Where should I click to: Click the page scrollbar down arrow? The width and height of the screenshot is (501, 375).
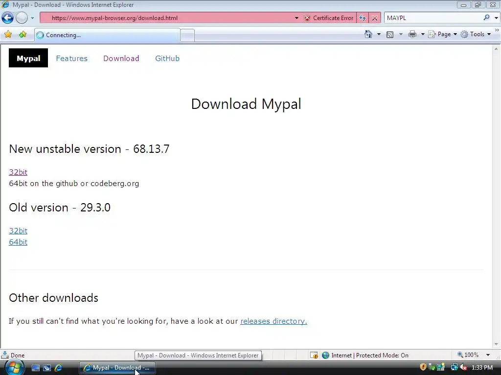[x=496, y=344]
